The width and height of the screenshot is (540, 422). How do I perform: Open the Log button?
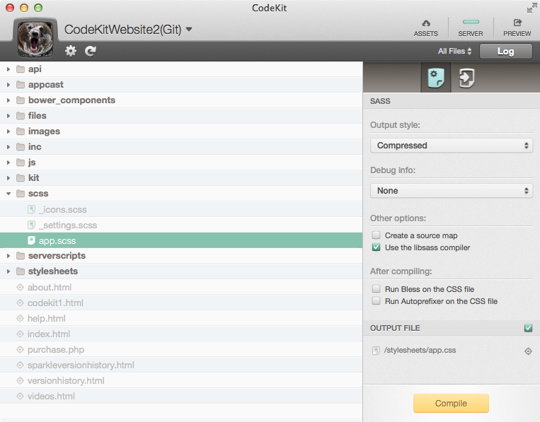pos(505,52)
